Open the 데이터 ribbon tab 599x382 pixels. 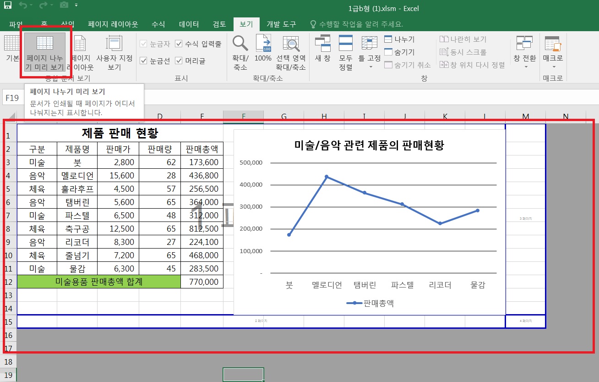point(189,24)
